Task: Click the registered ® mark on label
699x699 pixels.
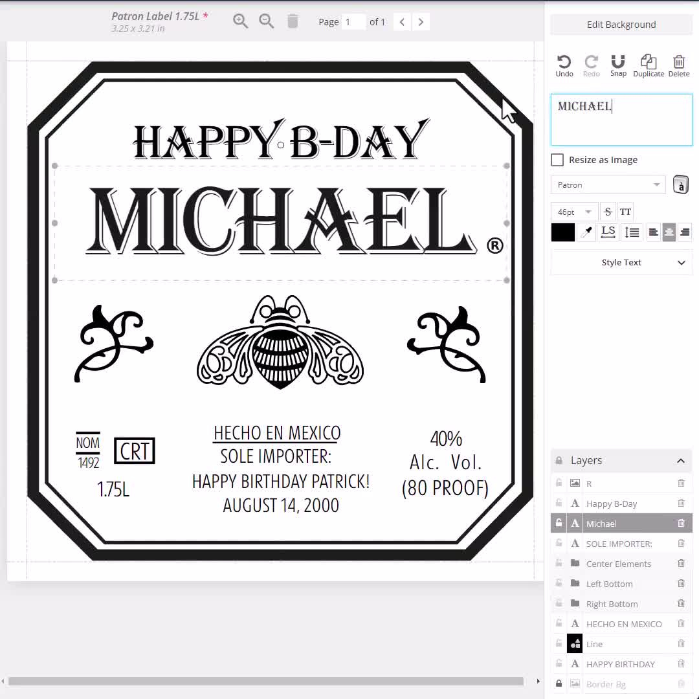Action: (495, 245)
